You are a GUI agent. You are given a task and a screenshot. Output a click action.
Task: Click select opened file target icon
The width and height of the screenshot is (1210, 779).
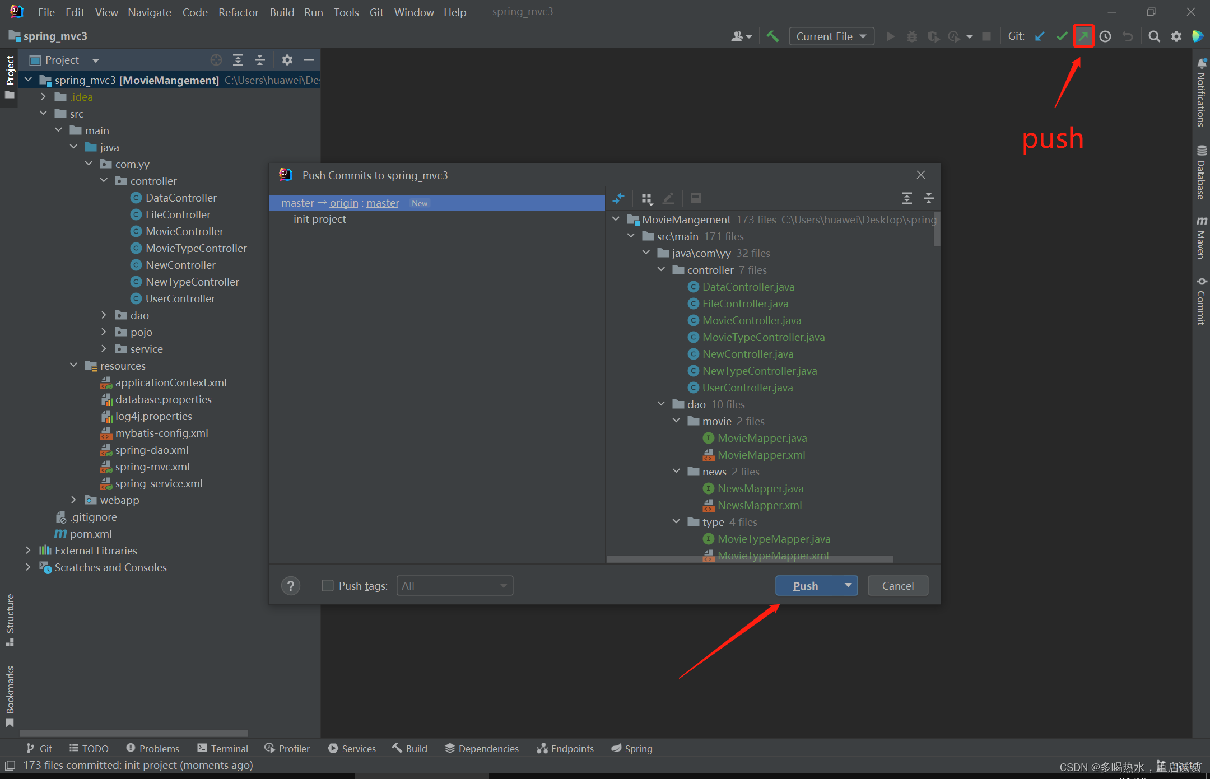[x=216, y=60]
